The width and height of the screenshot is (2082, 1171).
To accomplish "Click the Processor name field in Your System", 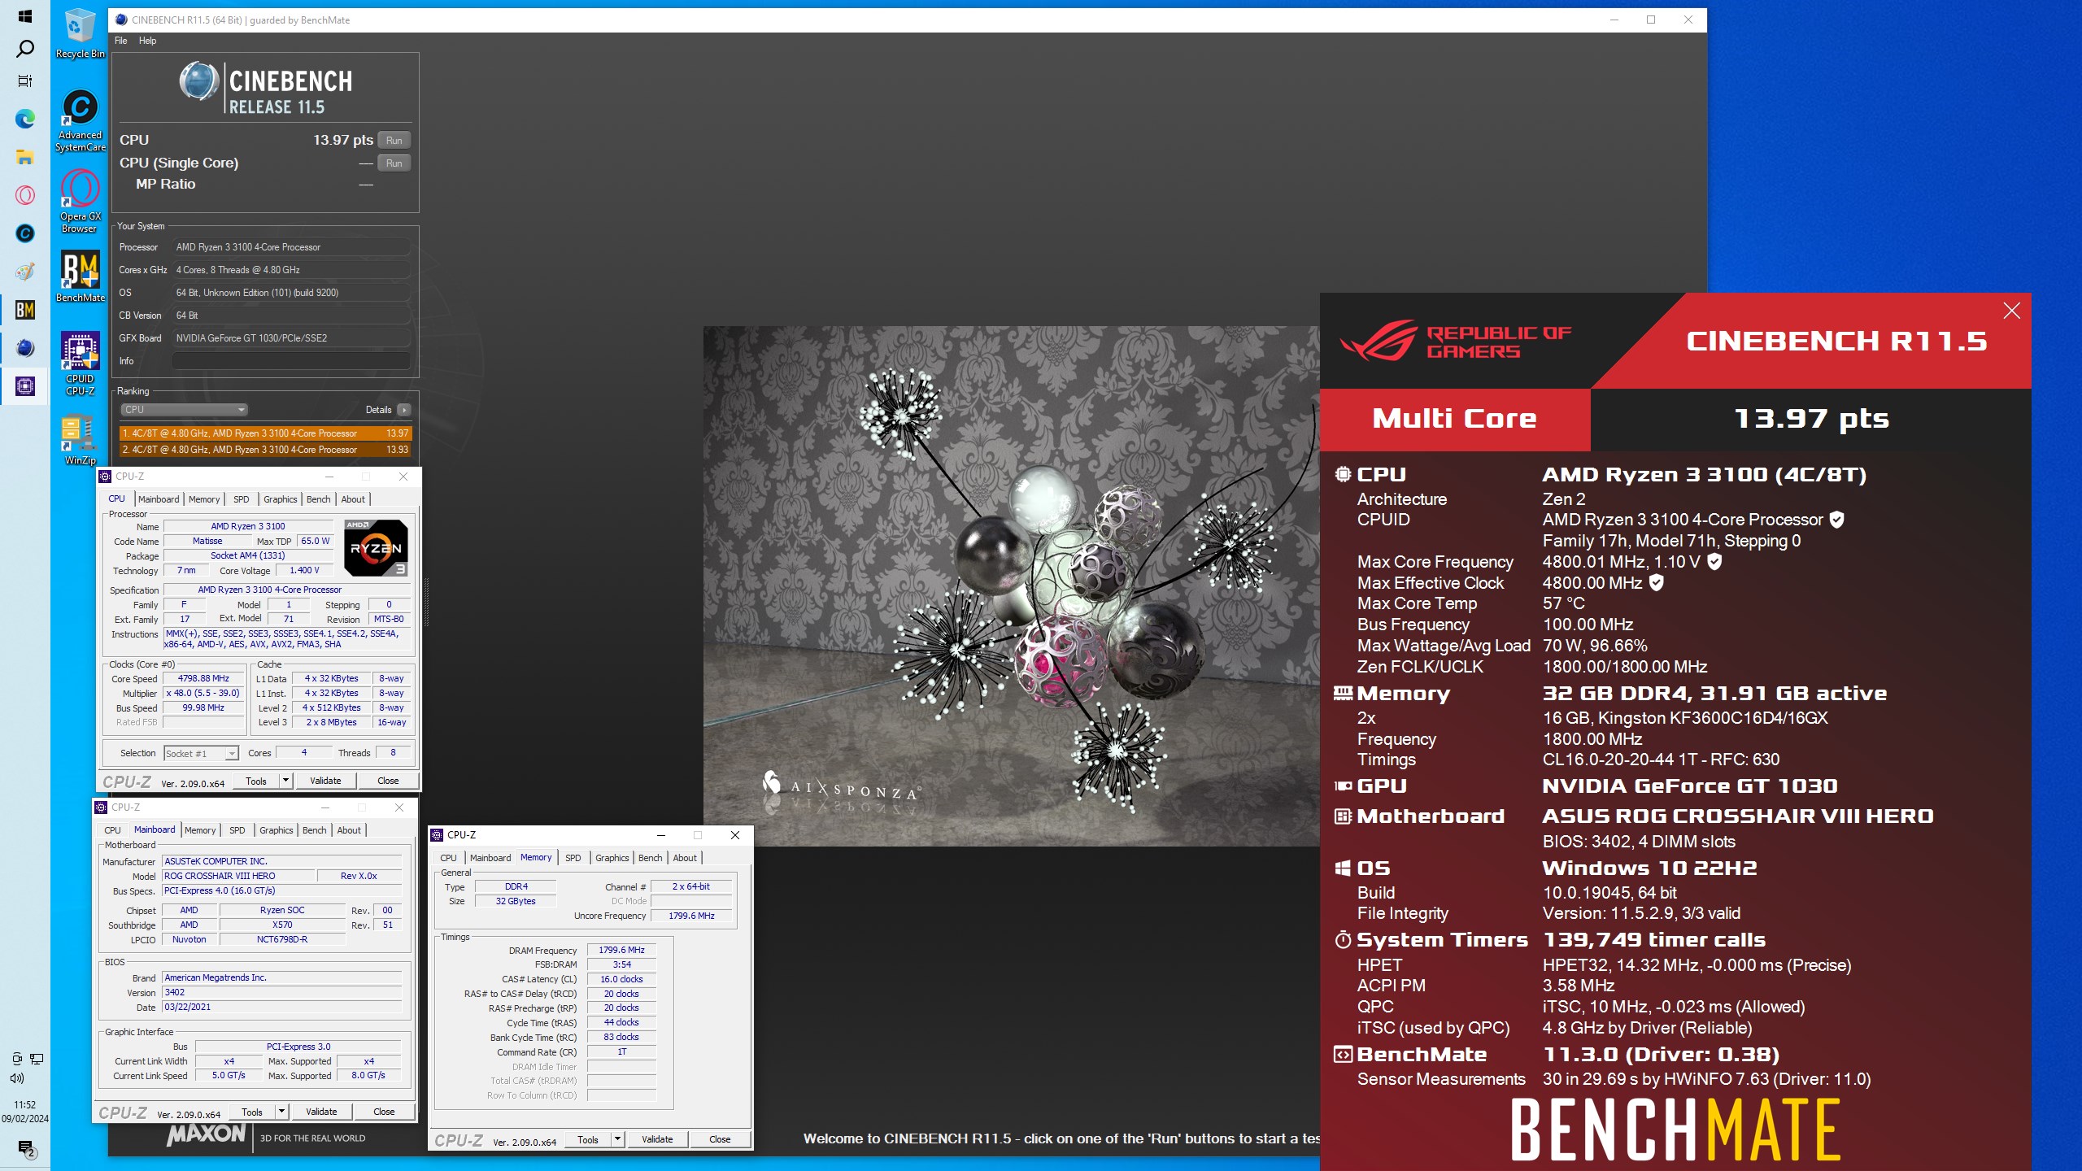I will [291, 247].
